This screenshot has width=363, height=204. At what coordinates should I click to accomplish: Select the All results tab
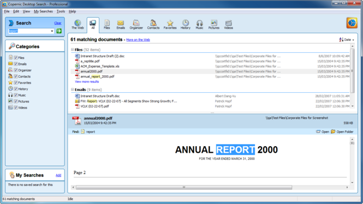tap(93, 25)
